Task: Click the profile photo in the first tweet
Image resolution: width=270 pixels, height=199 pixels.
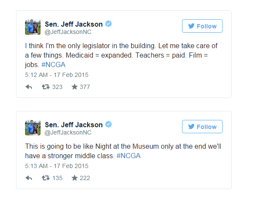Action: tap(33, 27)
